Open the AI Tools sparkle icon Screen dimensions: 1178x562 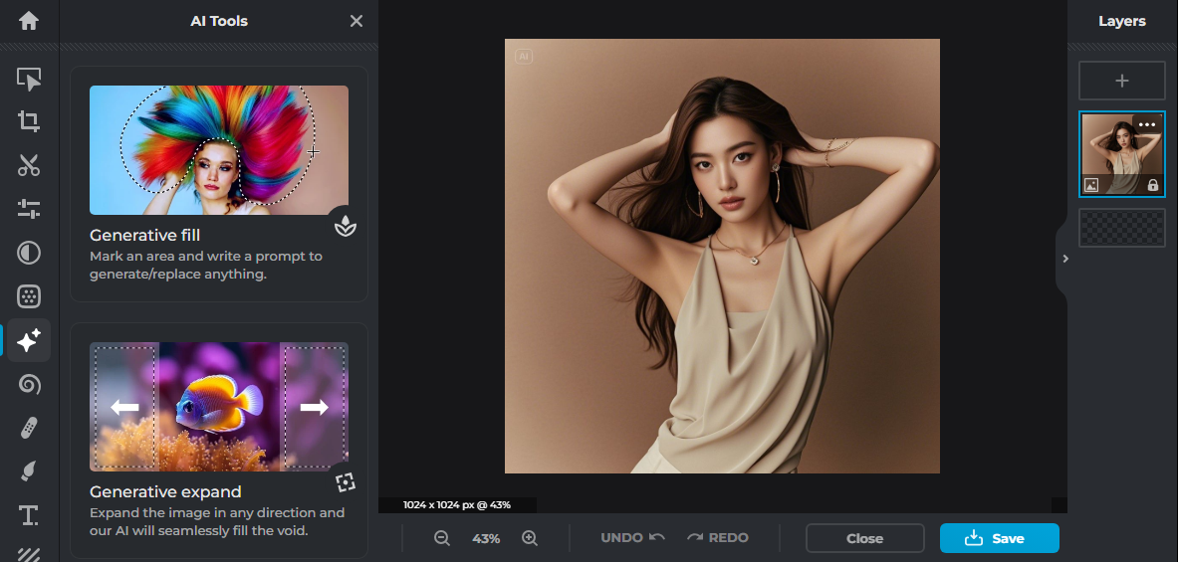(x=29, y=340)
